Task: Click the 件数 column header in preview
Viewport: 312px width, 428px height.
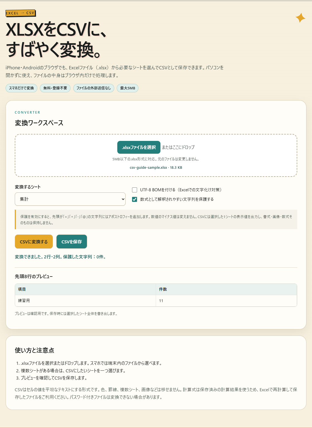Action: [x=226, y=289]
